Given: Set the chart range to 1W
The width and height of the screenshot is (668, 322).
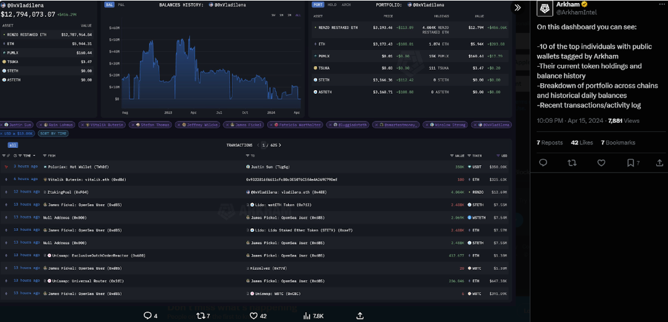Looking at the screenshot, I should (274, 15).
